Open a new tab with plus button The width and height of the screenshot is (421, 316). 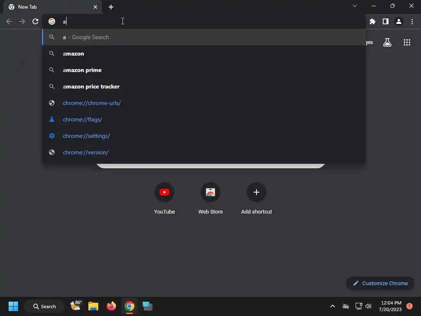pyautogui.click(x=111, y=7)
